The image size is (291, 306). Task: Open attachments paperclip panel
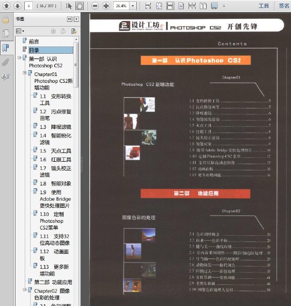[6, 62]
